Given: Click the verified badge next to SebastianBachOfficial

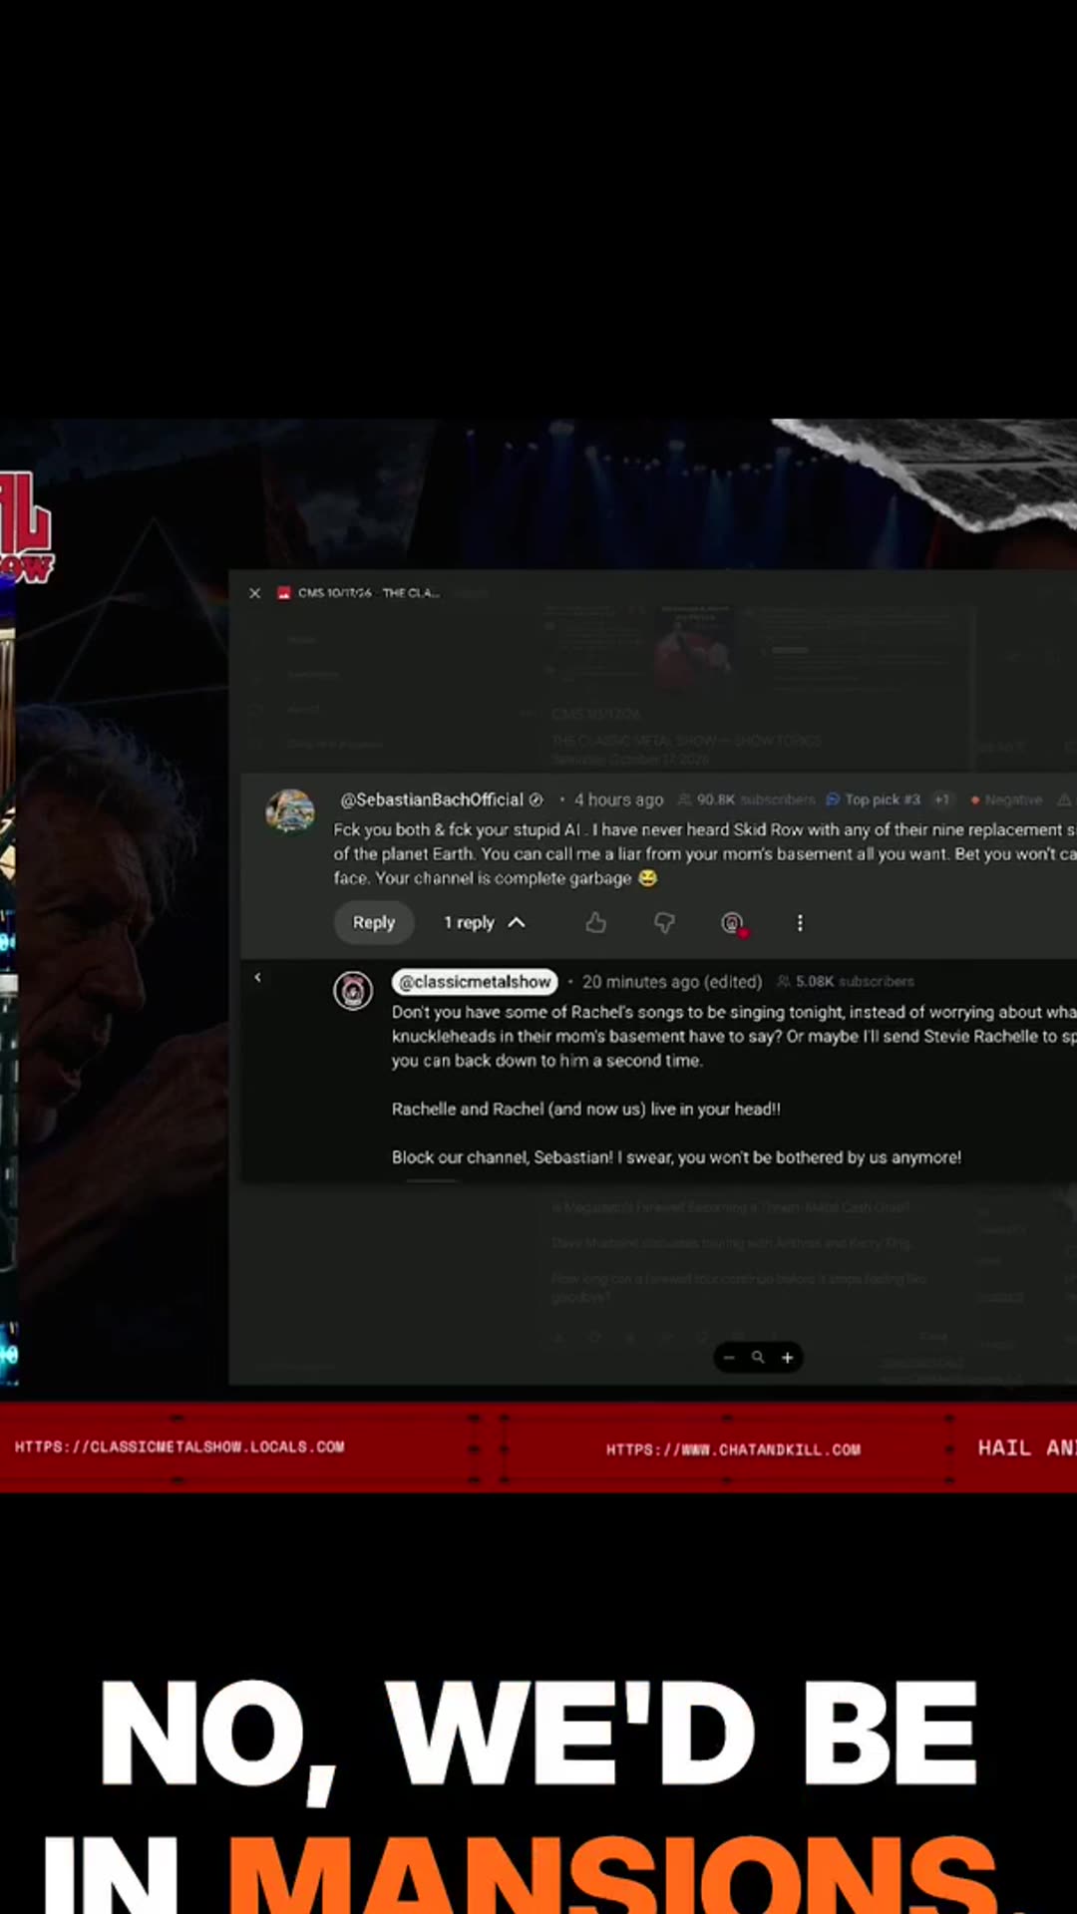Looking at the screenshot, I should click(536, 799).
